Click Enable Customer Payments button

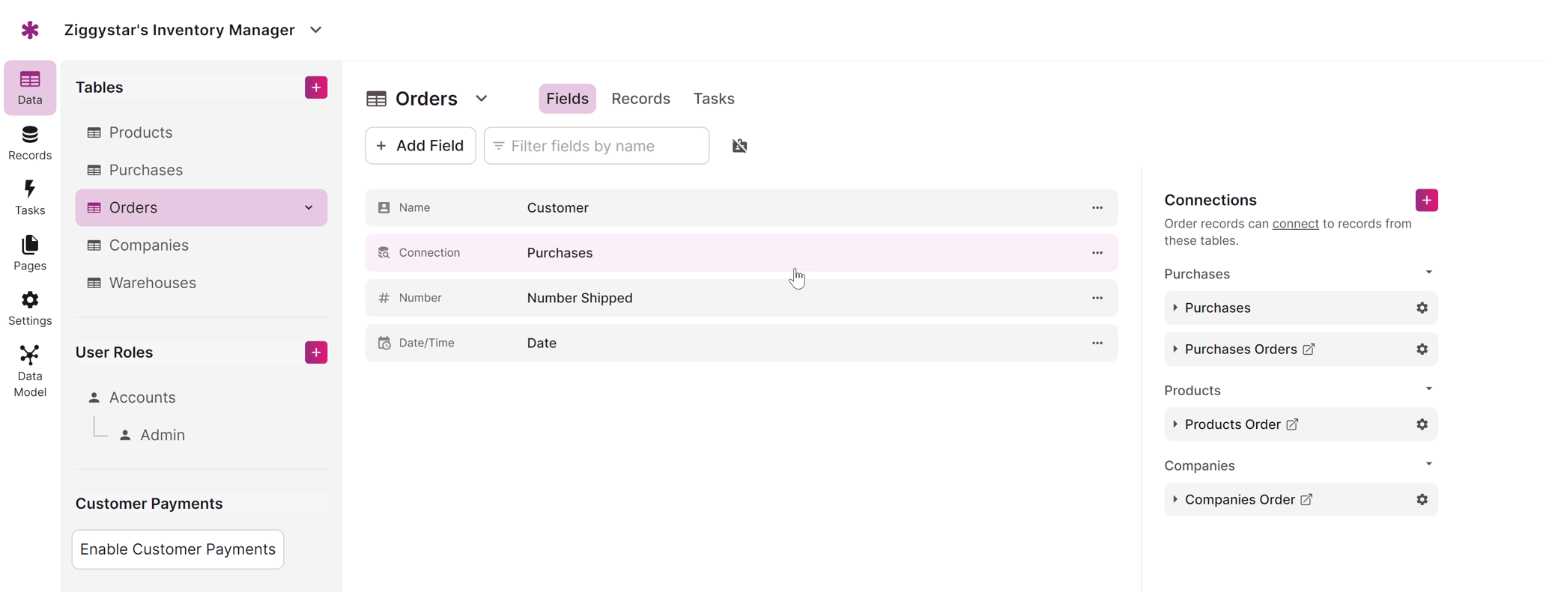178,549
